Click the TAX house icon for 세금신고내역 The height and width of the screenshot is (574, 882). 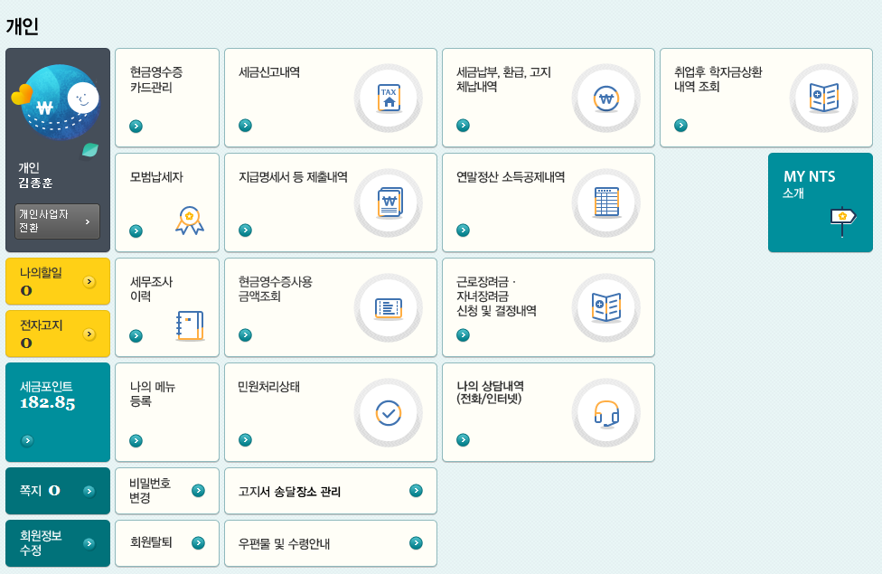point(389,98)
